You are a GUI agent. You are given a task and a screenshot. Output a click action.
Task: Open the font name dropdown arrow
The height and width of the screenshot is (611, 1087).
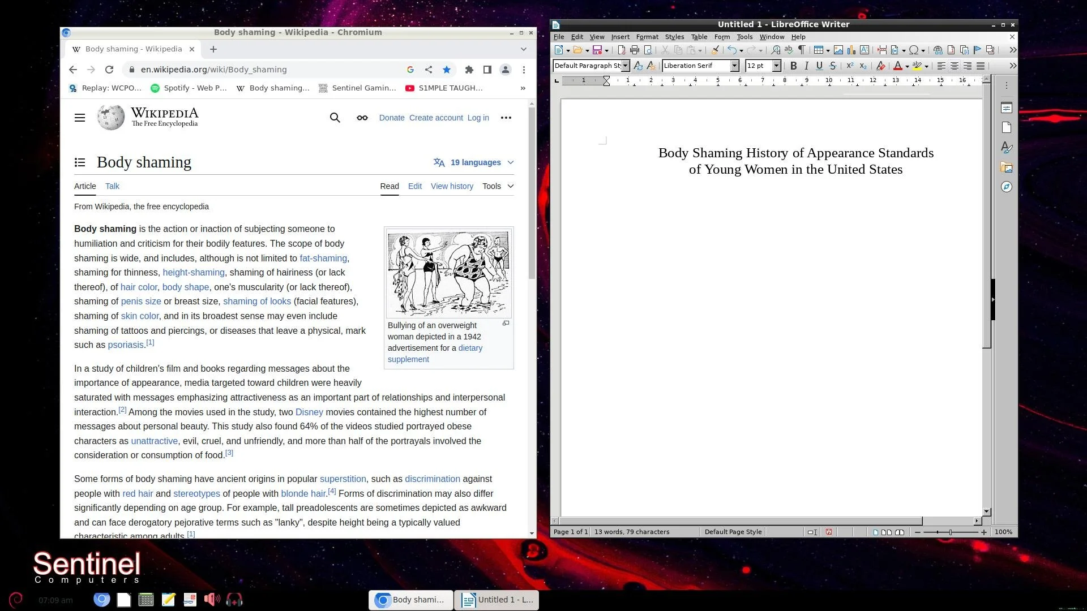click(734, 66)
